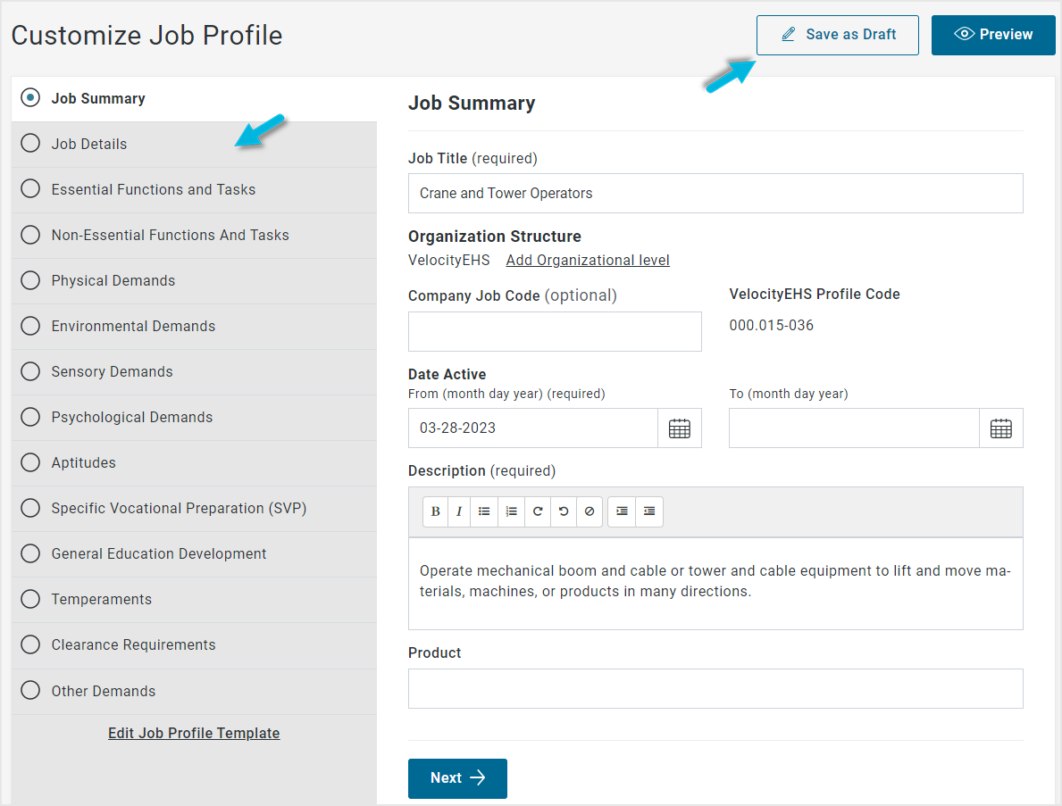This screenshot has height=806, width=1062.
Task: Click the Next button
Action: pos(457,778)
